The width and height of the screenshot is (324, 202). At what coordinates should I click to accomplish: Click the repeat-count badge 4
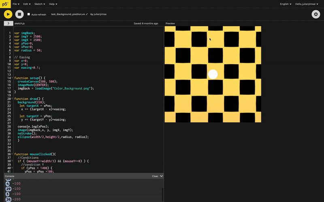pyautogui.click(x=8, y=183)
